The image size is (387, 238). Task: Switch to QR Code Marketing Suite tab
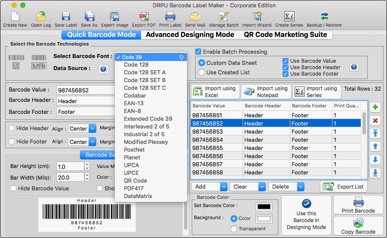[x=286, y=34]
